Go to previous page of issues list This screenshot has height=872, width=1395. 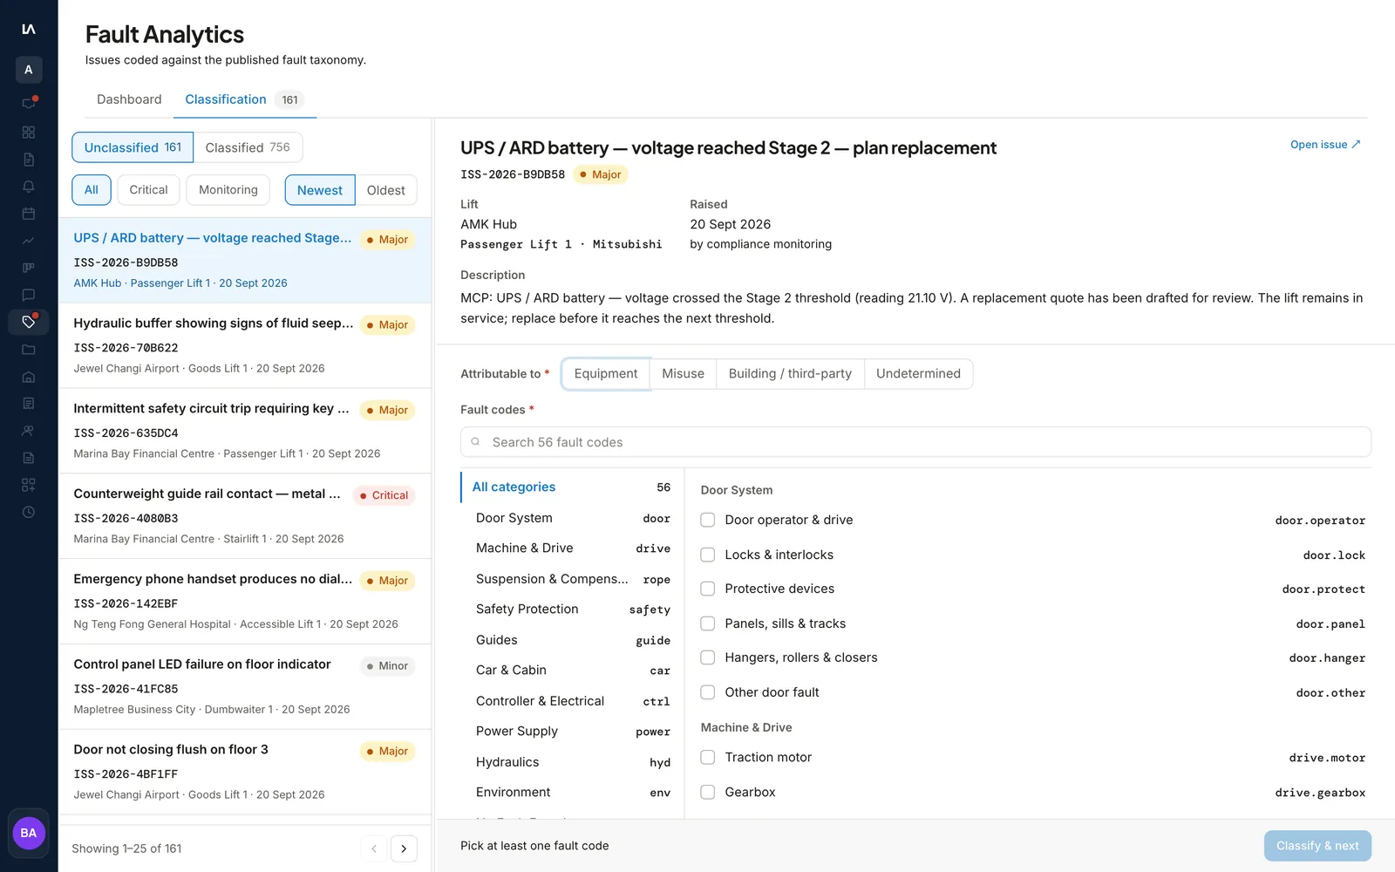point(374,848)
